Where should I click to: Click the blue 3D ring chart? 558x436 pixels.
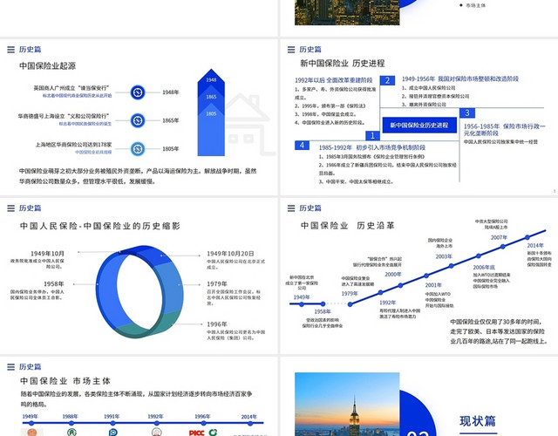point(139,291)
